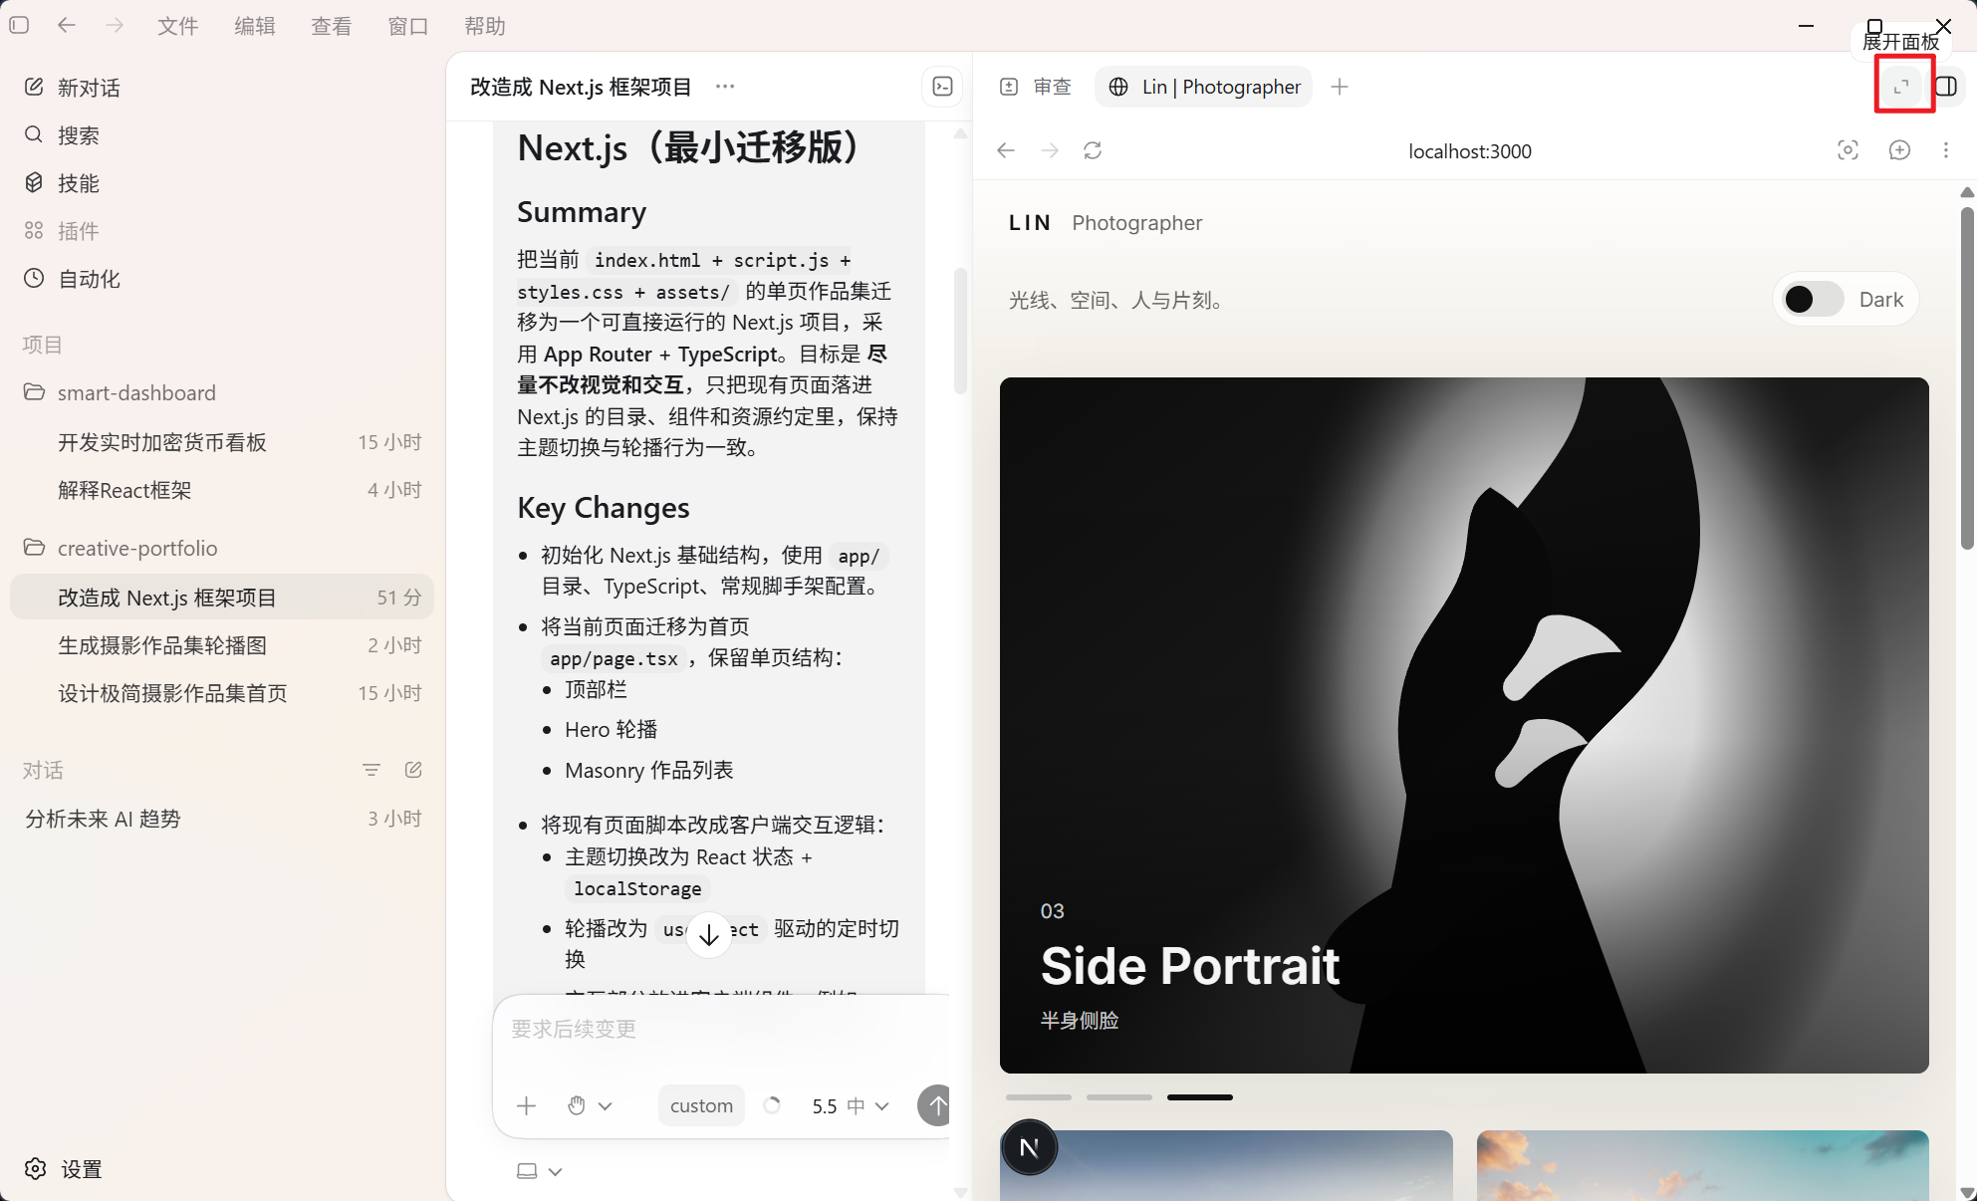Screen dimensions: 1977x1201
Task: Click the expand panel icon
Action: [x=1902, y=86]
